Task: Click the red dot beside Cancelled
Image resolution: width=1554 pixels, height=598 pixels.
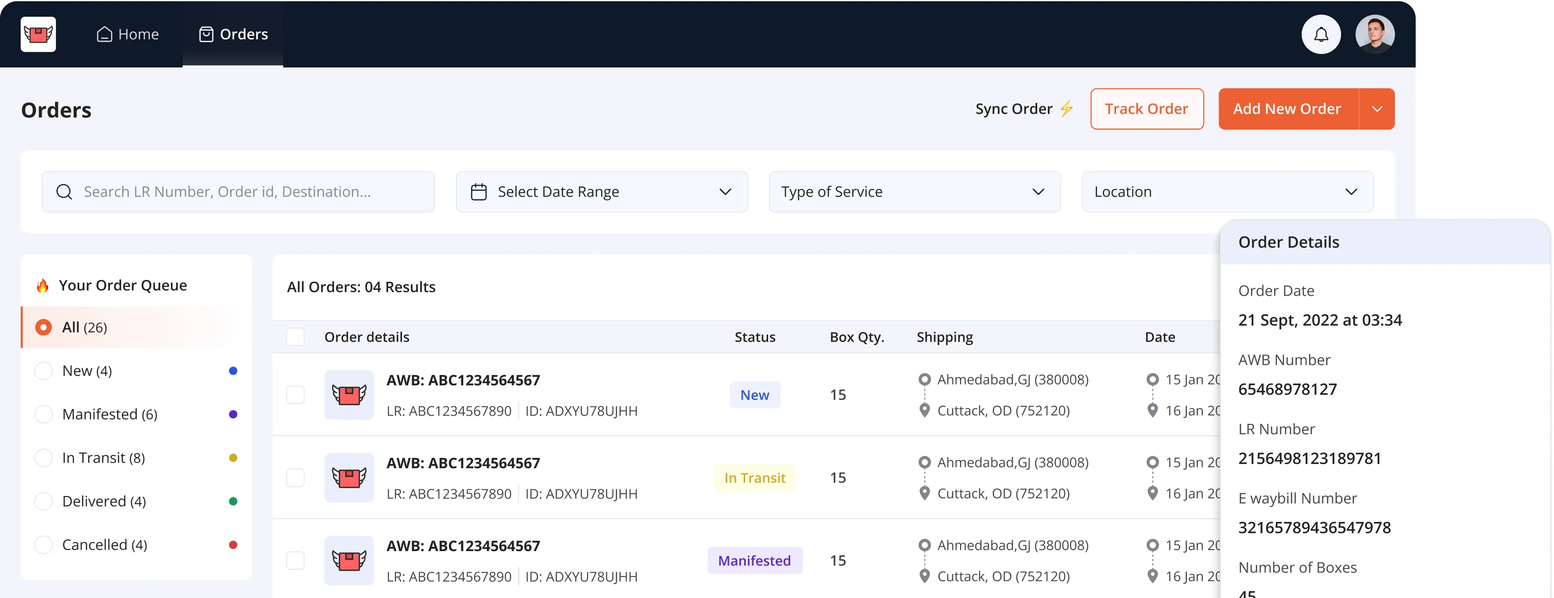Action: click(233, 545)
